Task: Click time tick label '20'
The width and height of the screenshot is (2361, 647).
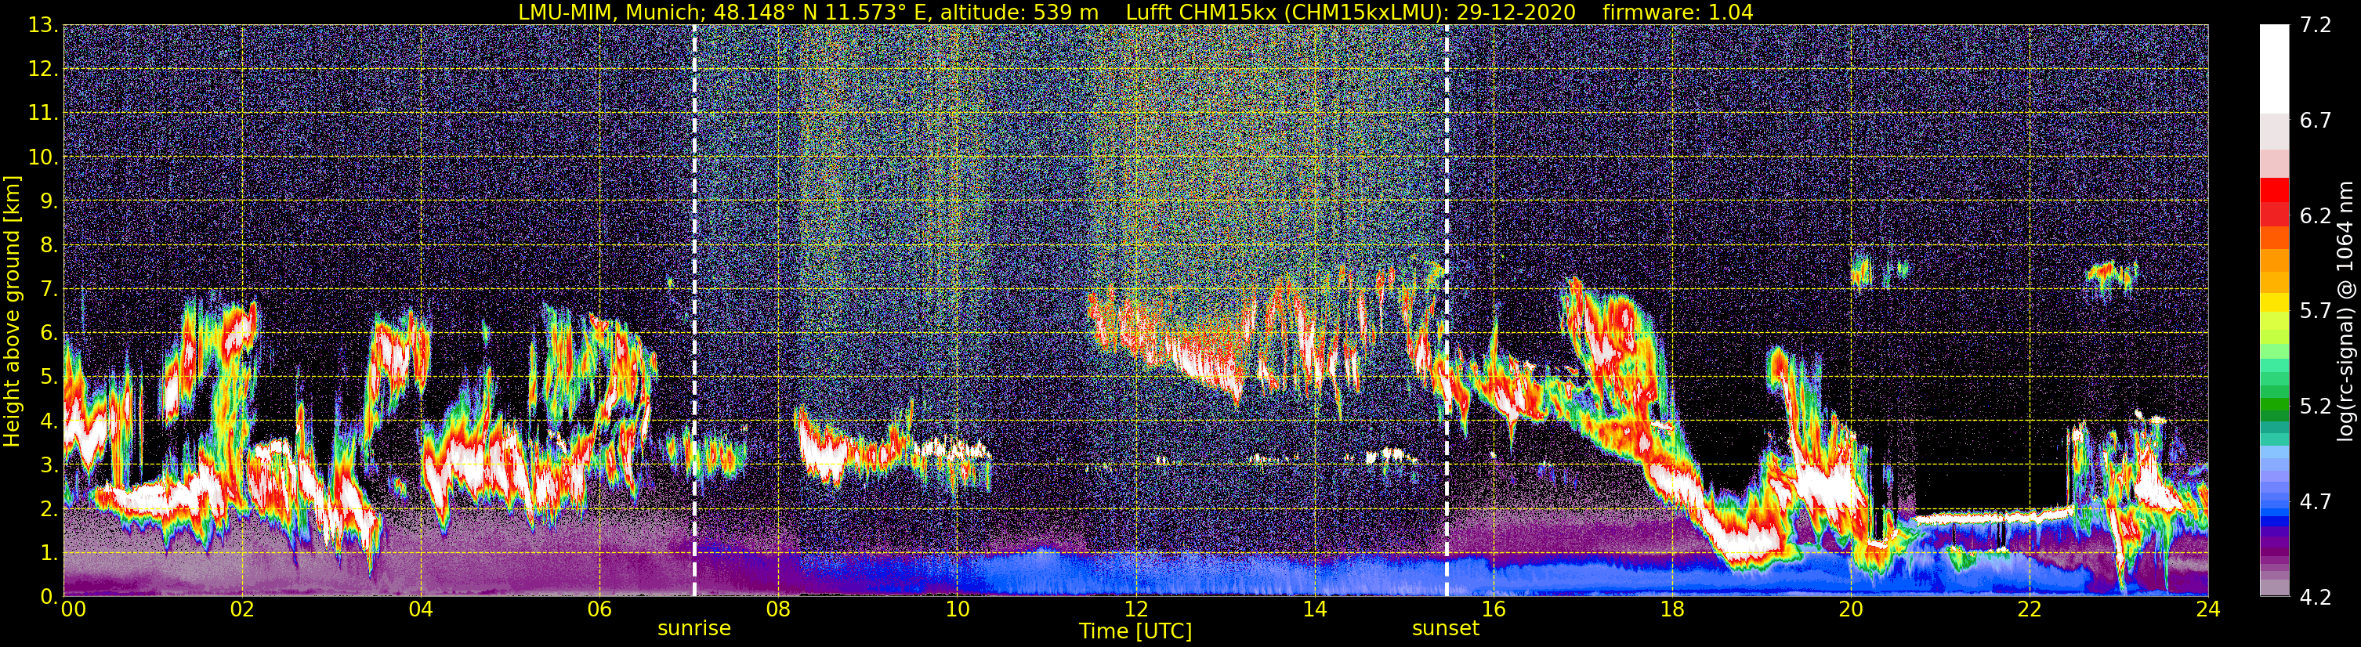Action: pos(1851,609)
